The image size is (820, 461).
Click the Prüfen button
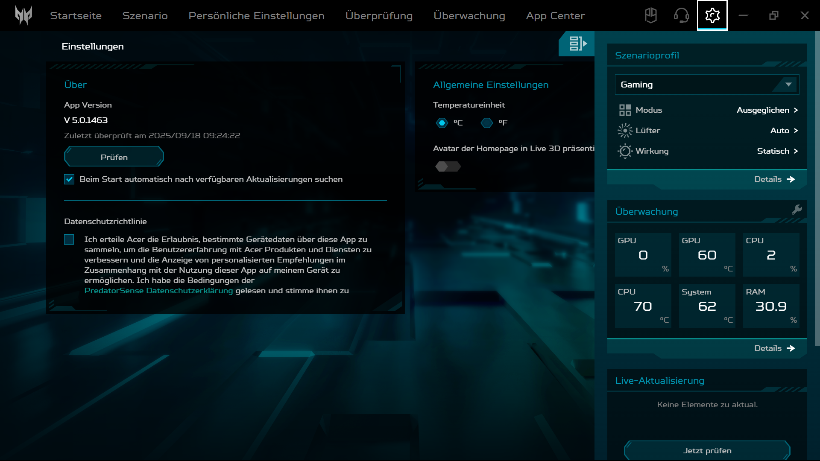pyautogui.click(x=114, y=157)
